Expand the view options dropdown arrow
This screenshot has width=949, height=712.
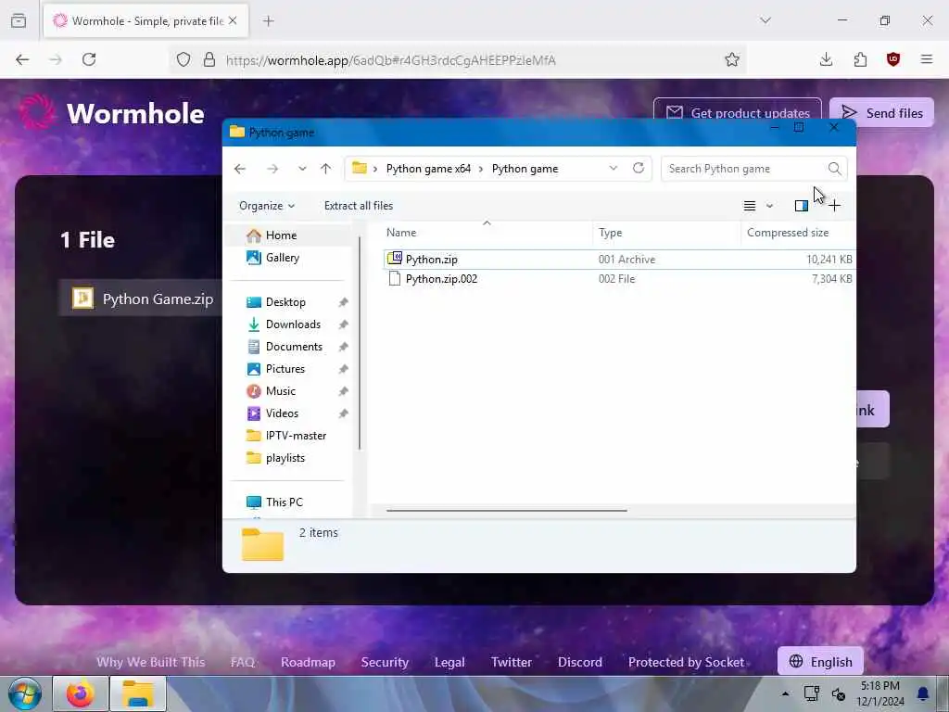click(x=769, y=206)
